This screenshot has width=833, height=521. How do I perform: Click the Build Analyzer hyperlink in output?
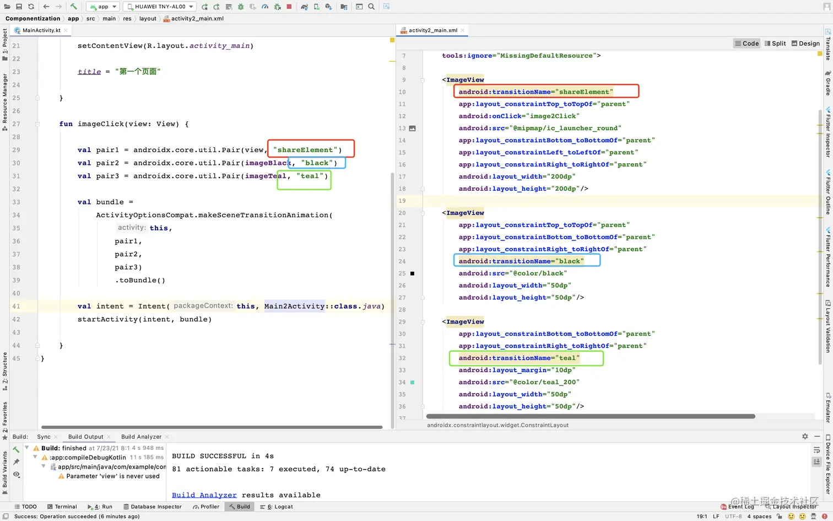[x=204, y=495]
